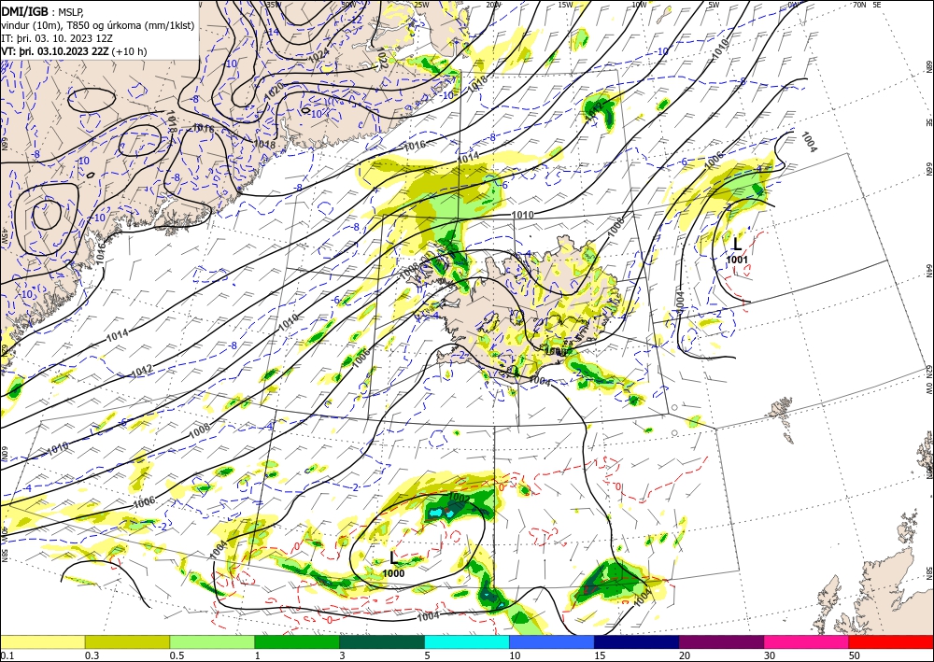Select the dark green 3–5 legend swatch

click(x=382, y=641)
